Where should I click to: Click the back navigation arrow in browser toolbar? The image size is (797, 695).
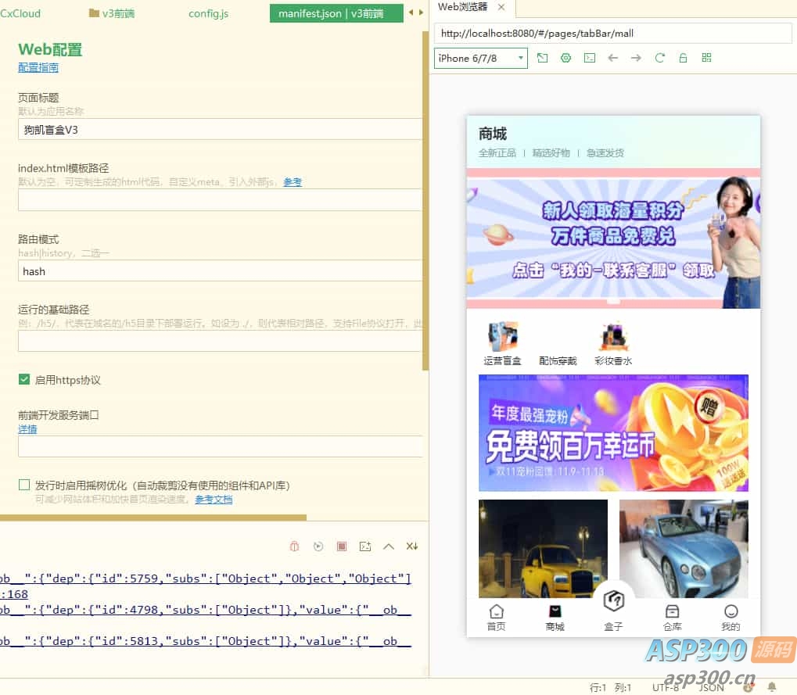point(612,58)
